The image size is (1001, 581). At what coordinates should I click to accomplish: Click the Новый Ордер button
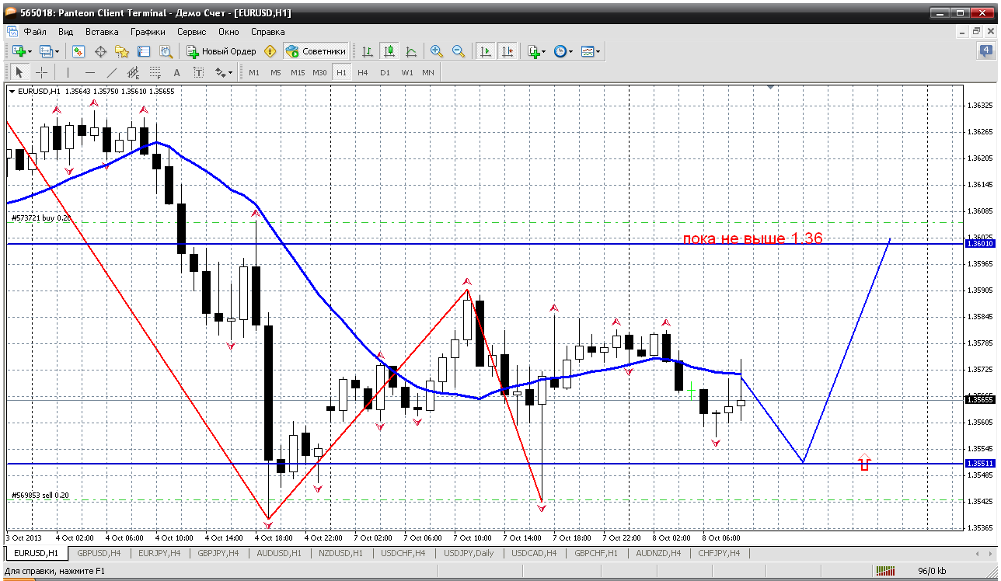221,51
